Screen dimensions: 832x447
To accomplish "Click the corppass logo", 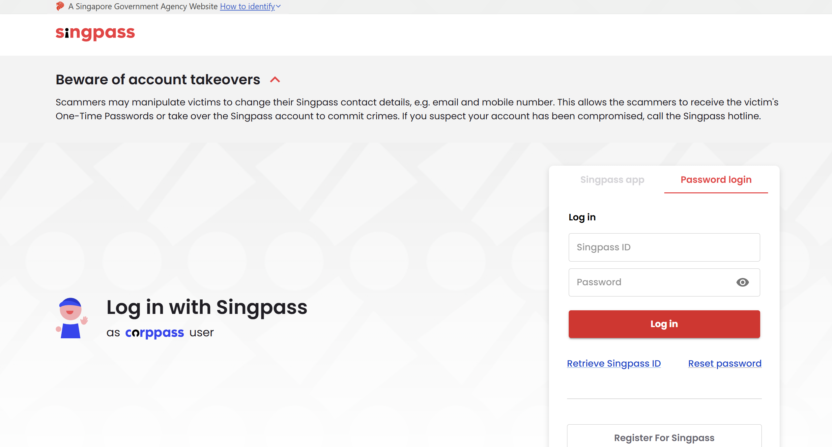I will pos(155,333).
